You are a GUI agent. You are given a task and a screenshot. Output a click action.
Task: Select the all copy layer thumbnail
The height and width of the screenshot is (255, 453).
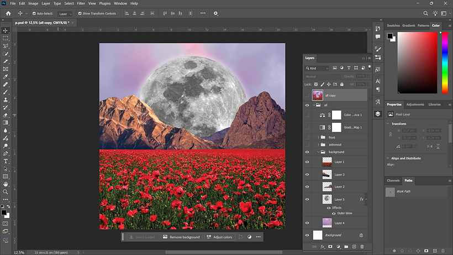[x=318, y=95]
